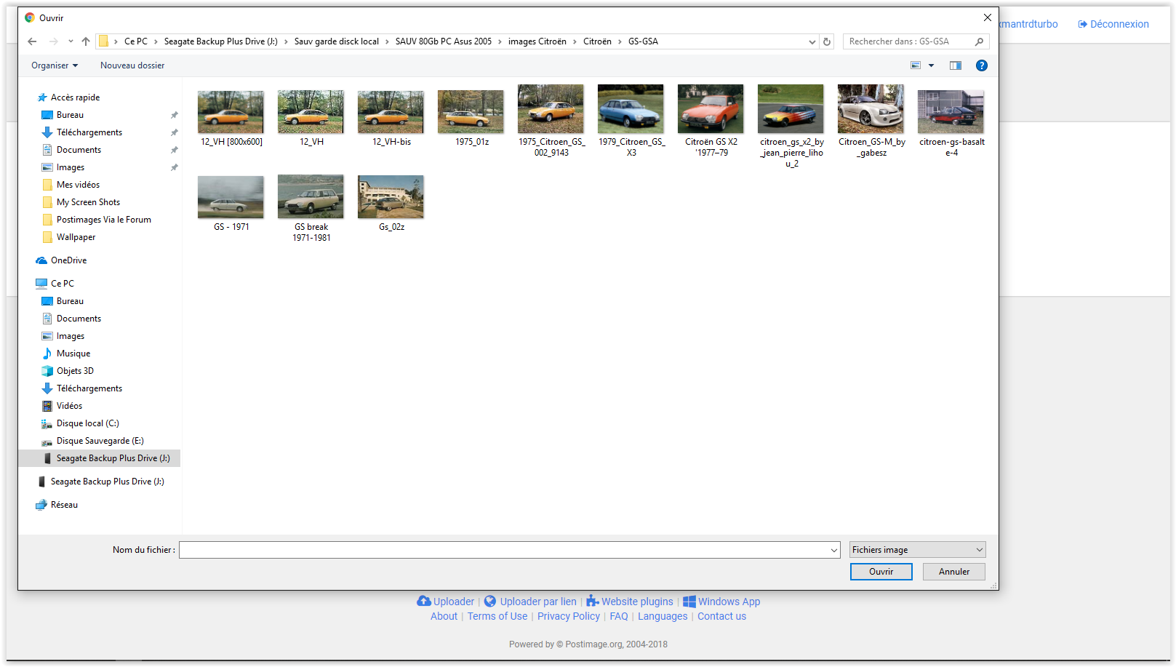Screen dimensions: 1176x667
Task: Click Sauv garde disck local breadcrumb
Action: pos(336,41)
